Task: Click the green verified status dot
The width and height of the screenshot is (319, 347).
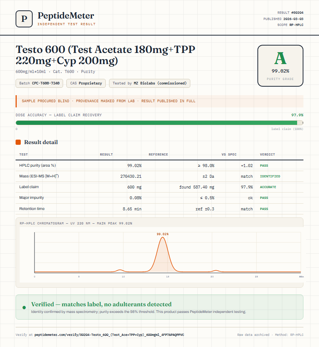Action: 24,308
